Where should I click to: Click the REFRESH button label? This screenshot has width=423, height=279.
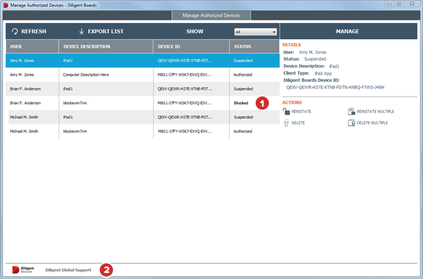(x=34, y=31)
